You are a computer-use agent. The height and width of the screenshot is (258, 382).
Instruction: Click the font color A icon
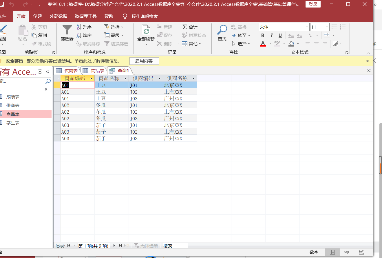pyautogui.click(x=263, y=44)
